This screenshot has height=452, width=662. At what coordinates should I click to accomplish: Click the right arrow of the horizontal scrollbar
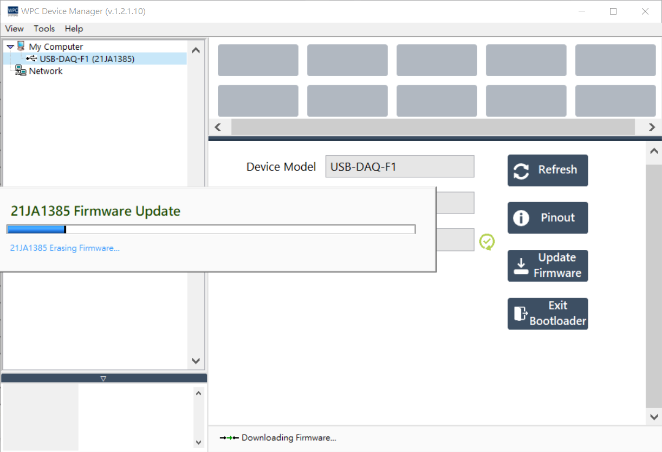[651, 127]
